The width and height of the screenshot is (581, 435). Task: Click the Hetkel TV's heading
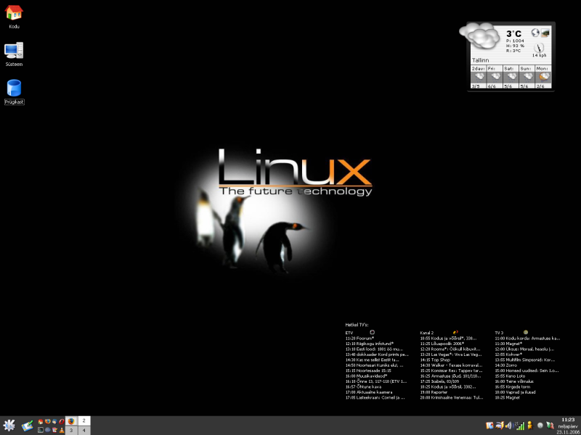click(357, 325)
